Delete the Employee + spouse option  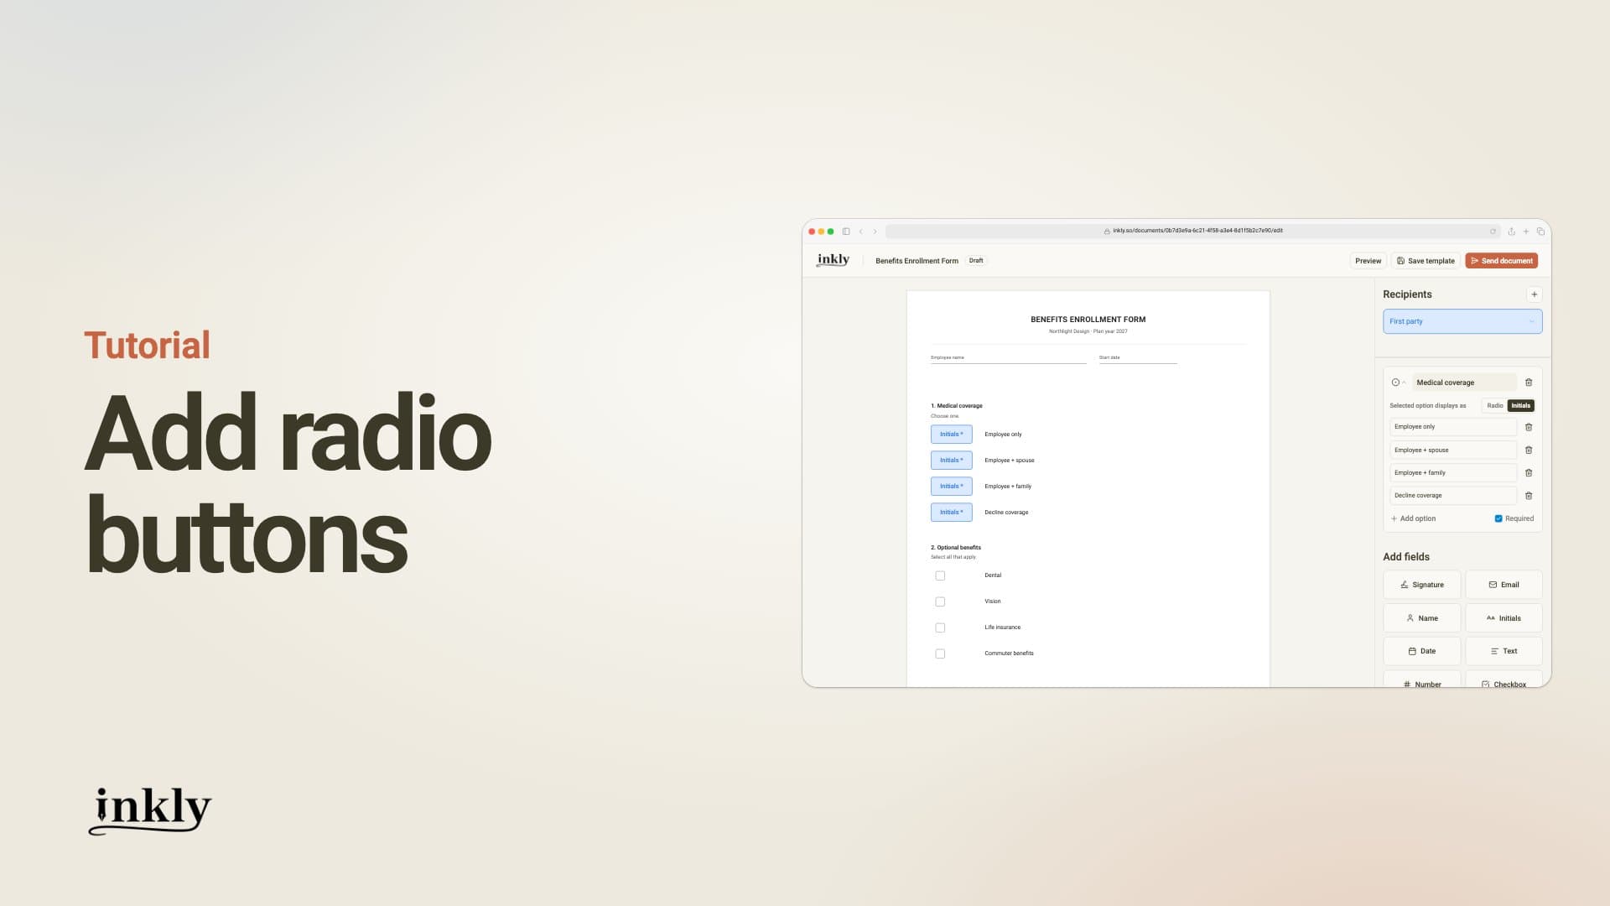coord(1529,450)
